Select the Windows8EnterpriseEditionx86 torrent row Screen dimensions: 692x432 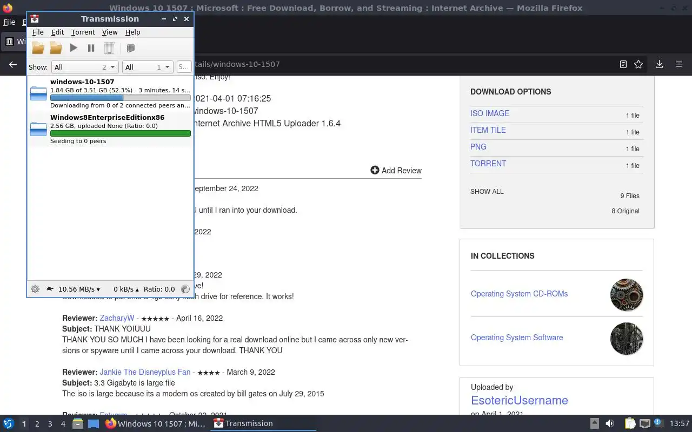110,129
